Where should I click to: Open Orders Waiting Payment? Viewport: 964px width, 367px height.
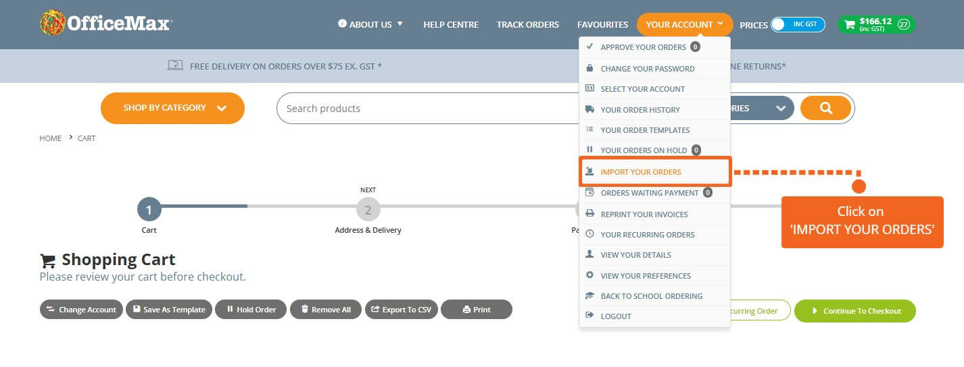pos(654,192)
